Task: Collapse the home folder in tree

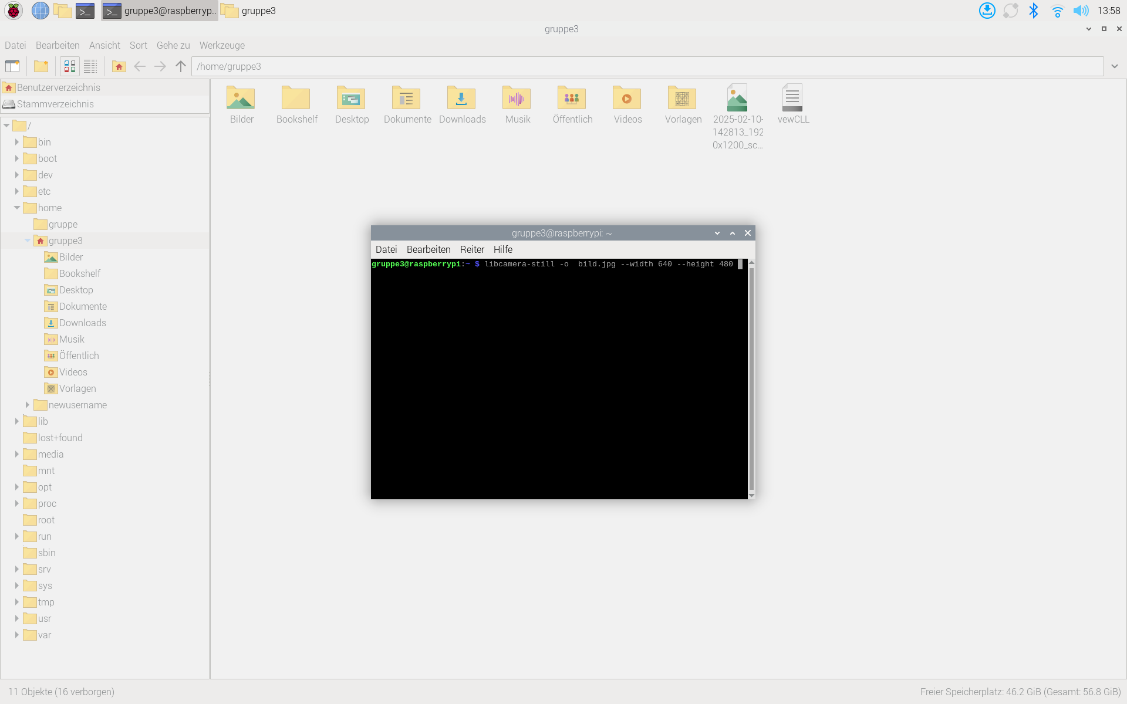Action: point(17,208)
